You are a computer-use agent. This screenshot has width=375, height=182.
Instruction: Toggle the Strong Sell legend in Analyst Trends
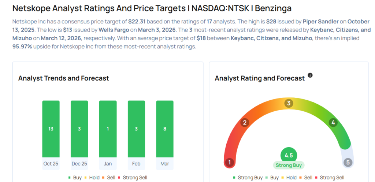pos(133,178)
